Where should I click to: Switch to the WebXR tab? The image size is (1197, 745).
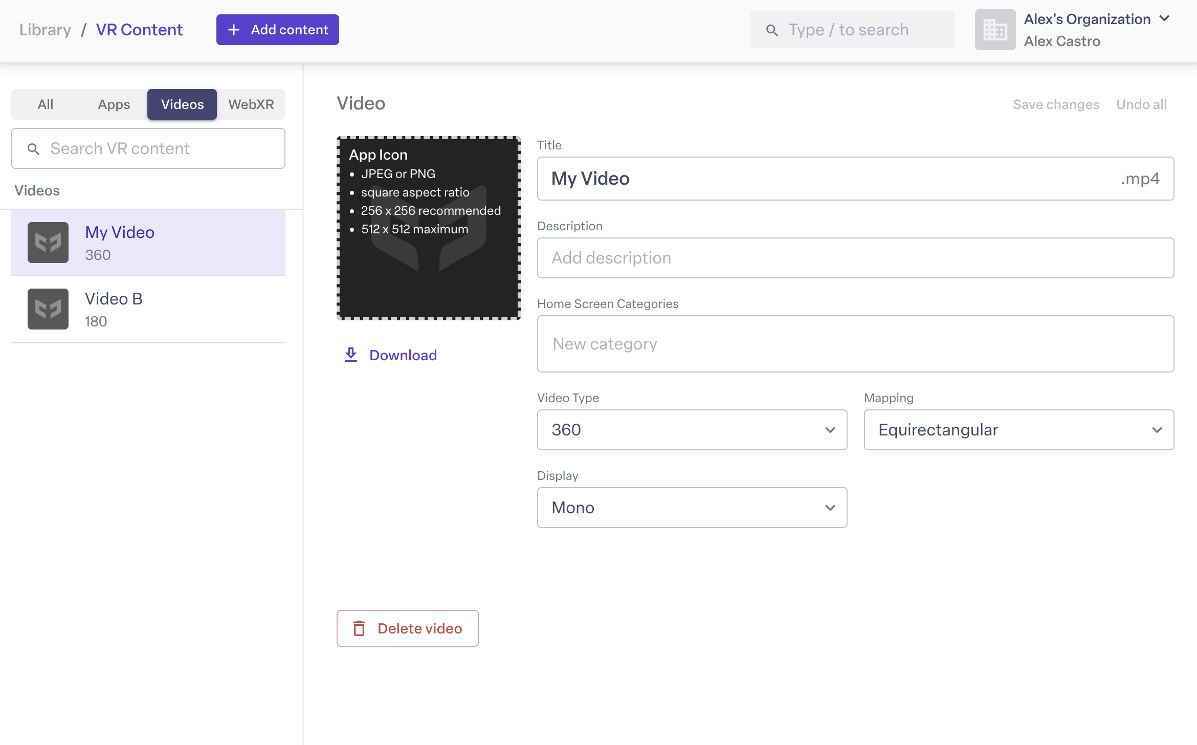(x=251, y=104)
